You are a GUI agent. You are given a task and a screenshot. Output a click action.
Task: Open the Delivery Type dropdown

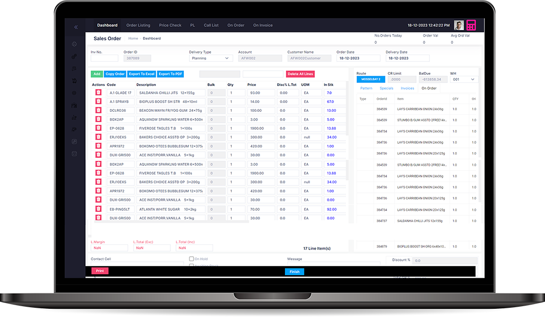pos(211,58)
